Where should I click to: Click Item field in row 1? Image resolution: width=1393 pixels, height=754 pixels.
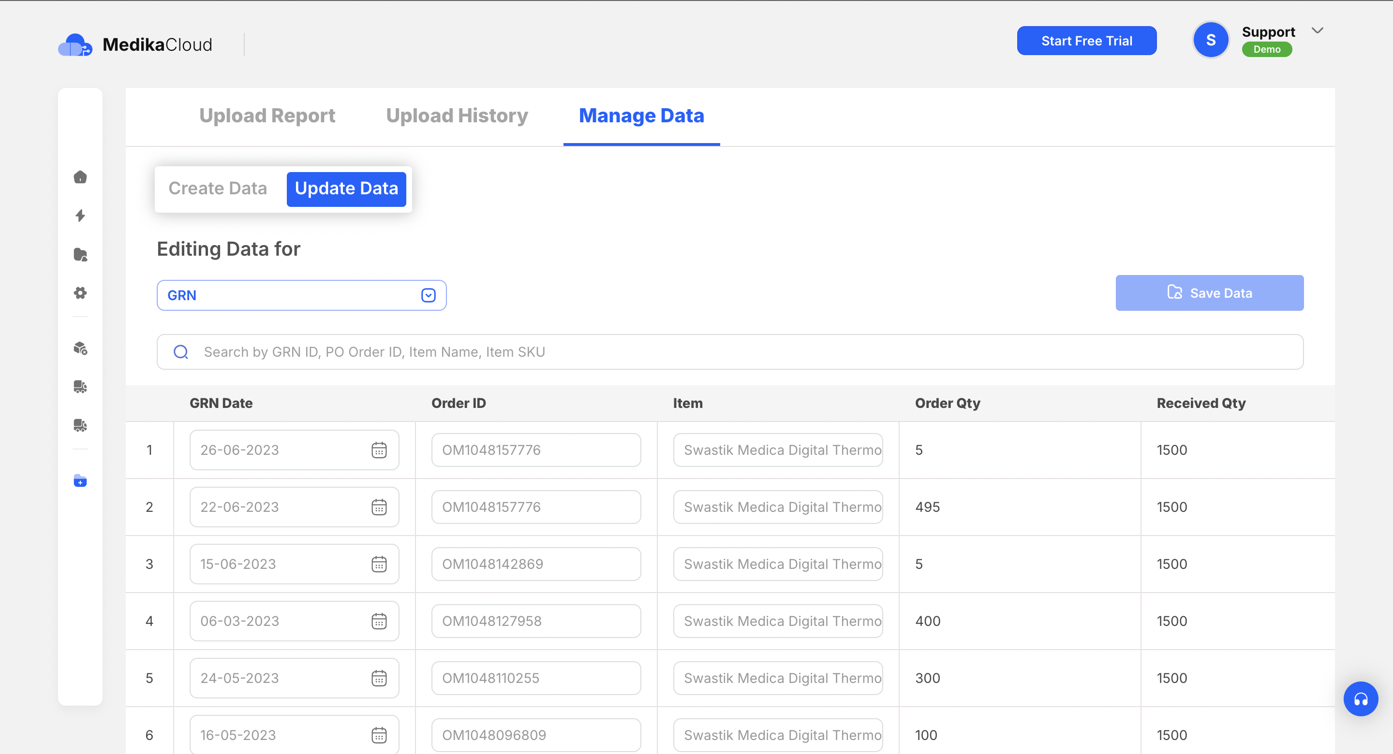[x=778, y=449]
